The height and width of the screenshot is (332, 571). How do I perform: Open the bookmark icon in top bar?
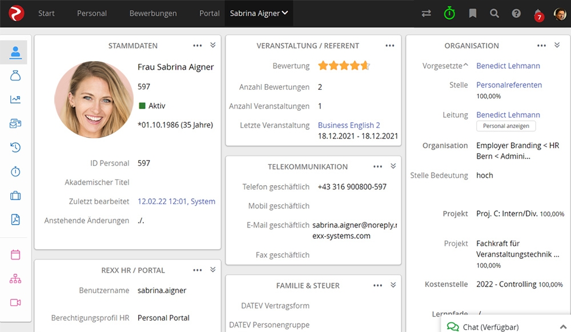pyautogui.click(x=472, y=13)
